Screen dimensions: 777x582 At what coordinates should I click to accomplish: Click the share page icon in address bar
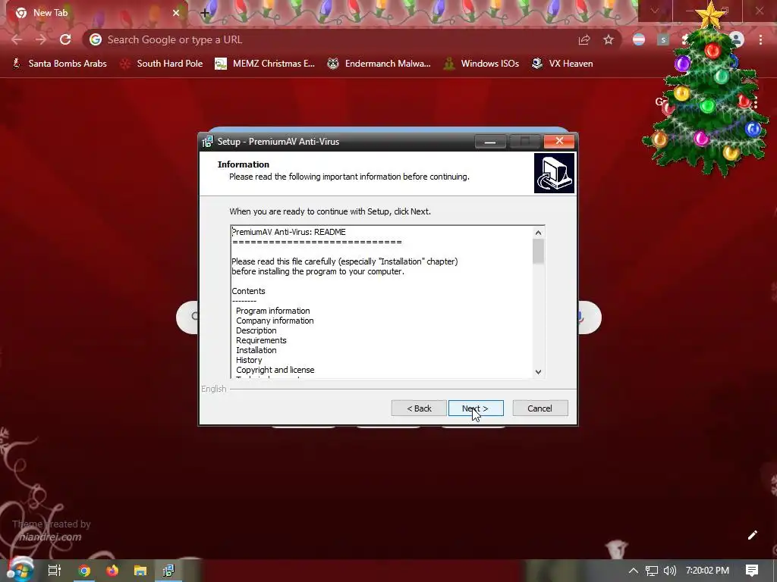tap(584, 40)
